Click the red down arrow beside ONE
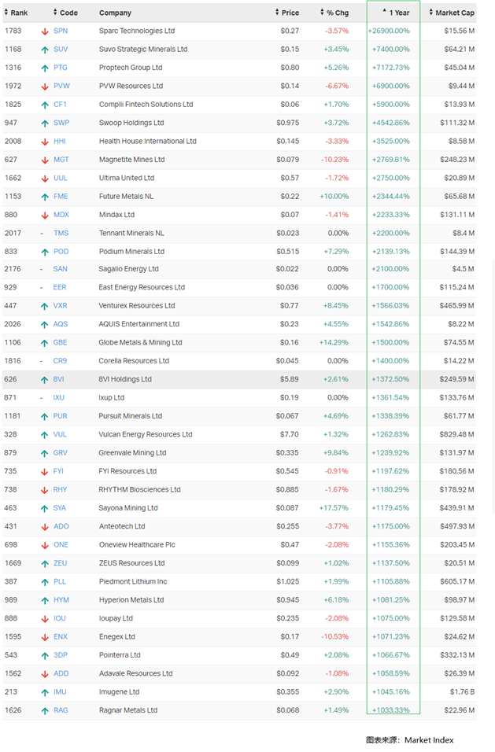This screenshot has width=495, height=752. coord(45,546)
